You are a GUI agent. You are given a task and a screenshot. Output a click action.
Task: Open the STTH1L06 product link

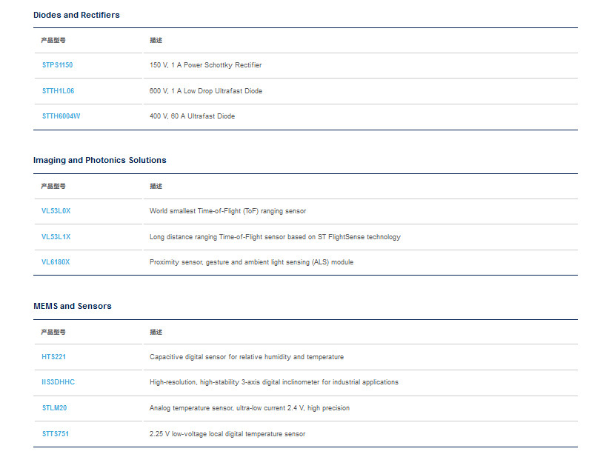[58, 91]
